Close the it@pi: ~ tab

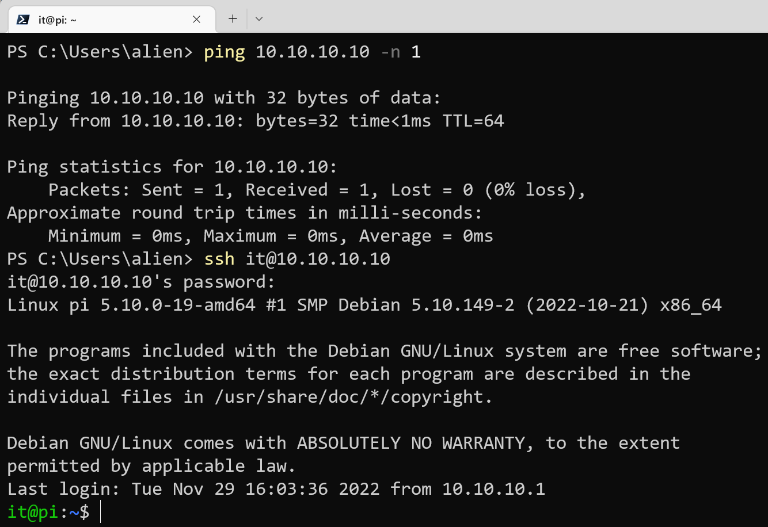[x=196, y=20]
